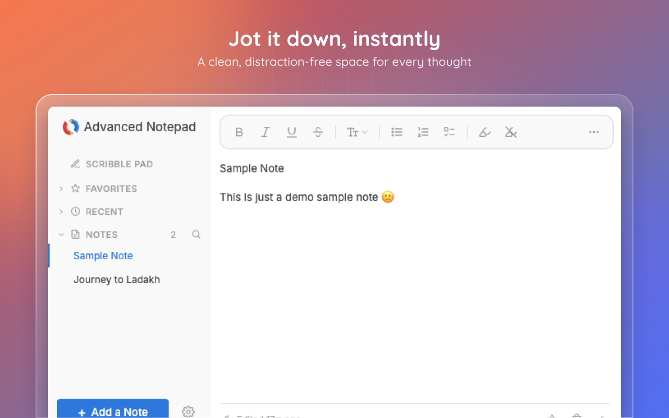Click in the note body text
This screenshot has width=669, height=418.
coord(307,197)
